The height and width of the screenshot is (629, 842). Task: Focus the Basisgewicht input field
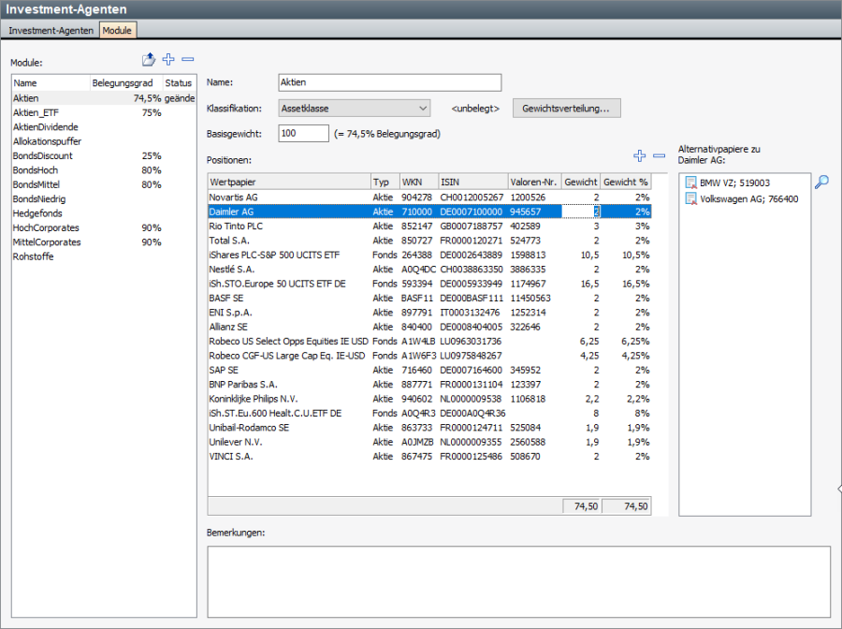303,134
